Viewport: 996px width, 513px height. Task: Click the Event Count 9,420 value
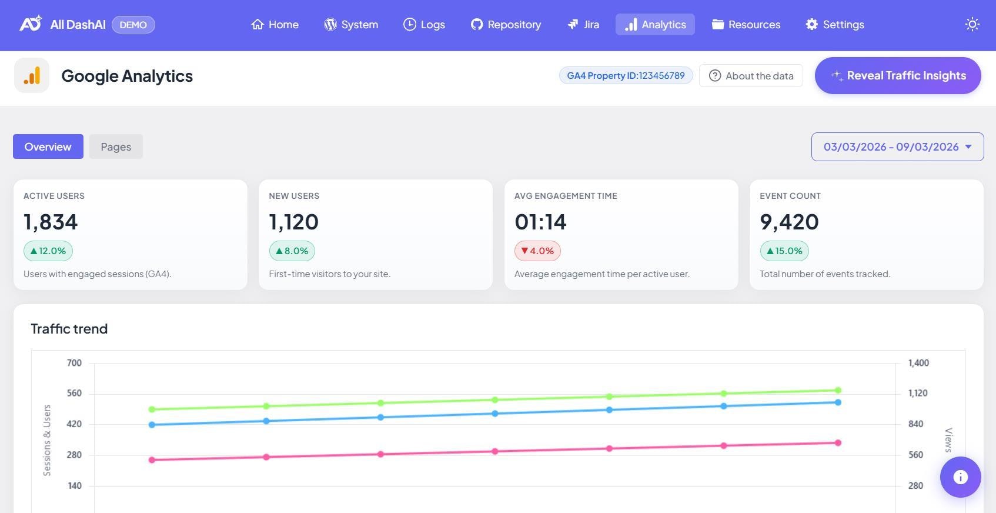pyautogui.click(x=789, y=222)
